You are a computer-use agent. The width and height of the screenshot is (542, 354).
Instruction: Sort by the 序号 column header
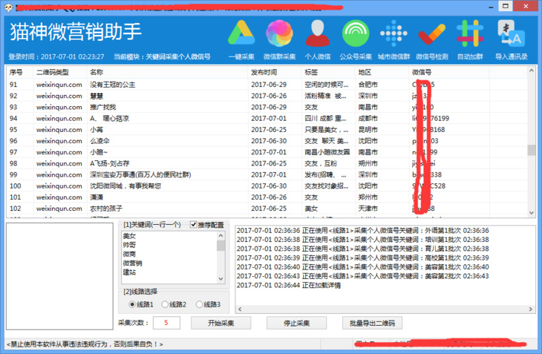pos(20,72)
